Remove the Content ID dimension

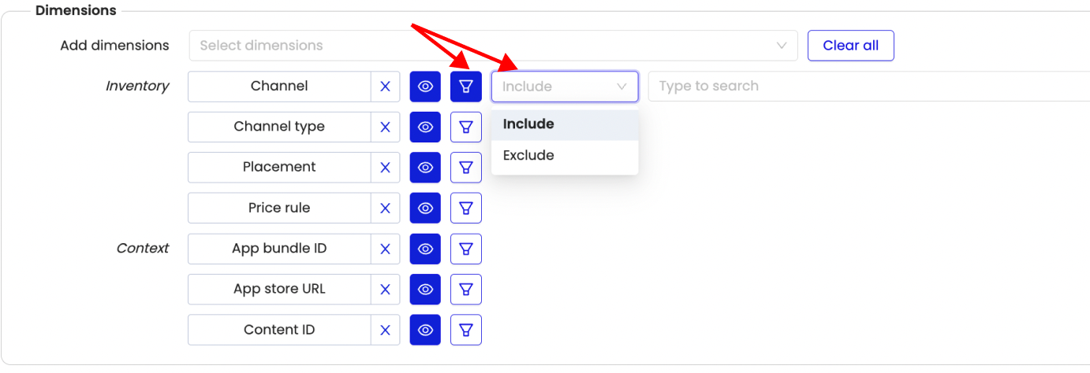pos(385,330)
